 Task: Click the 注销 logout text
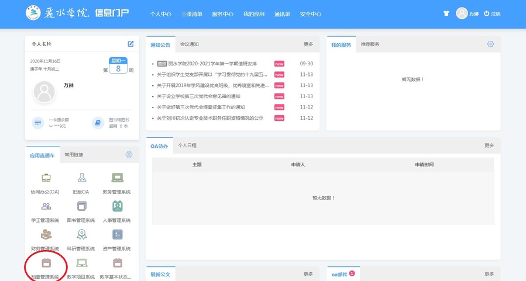tap(496, 14)
